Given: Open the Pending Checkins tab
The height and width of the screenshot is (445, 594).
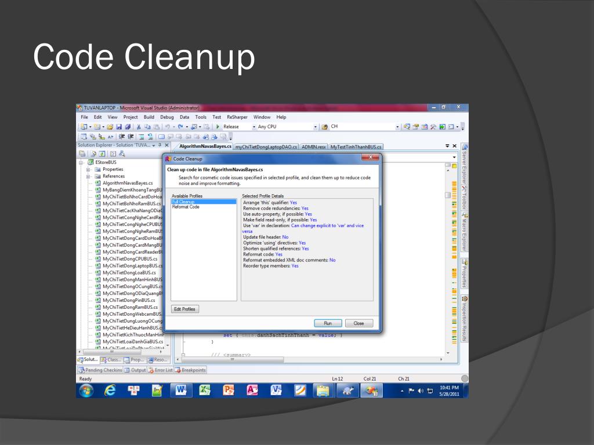Looking at the screenshot, I should click(100, 370).
